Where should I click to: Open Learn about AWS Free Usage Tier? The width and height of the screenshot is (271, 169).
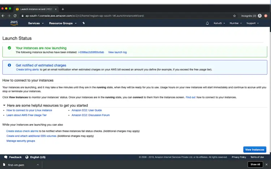27,115
